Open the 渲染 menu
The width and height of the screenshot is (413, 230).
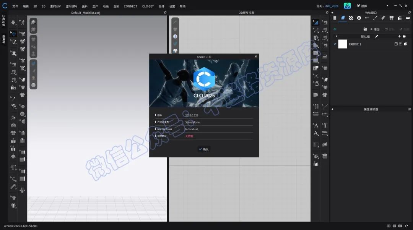[116, 6]
